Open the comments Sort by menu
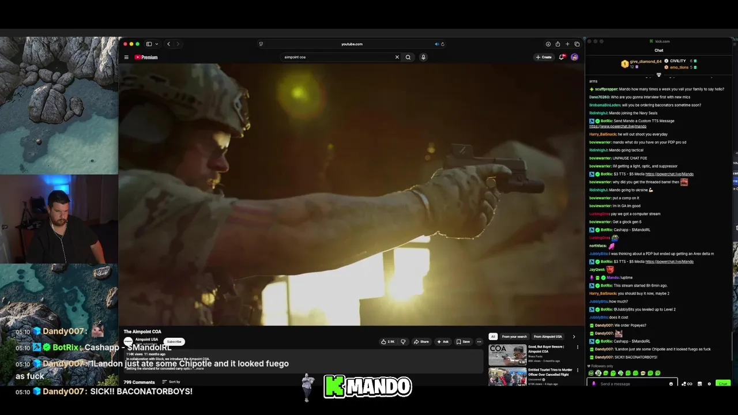Viewport: 738px width, 415px height. coord(171,382)
